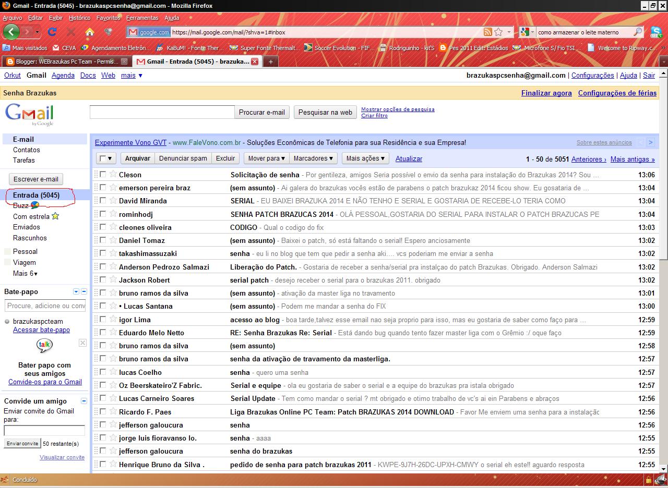
Task: Open the Ferramentas menu
Action: point(142,18)
